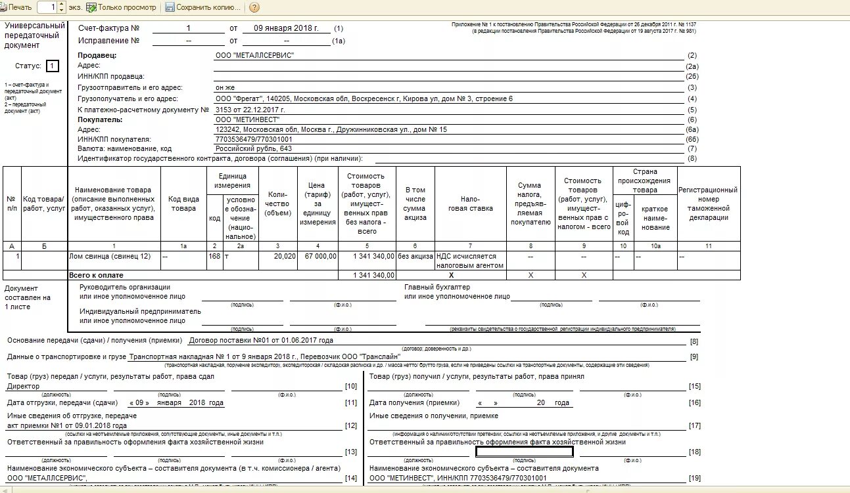850x493 pixels.
Task: Click the Регистрационный номер таможенной декларации header
Action: coord(708,204)
